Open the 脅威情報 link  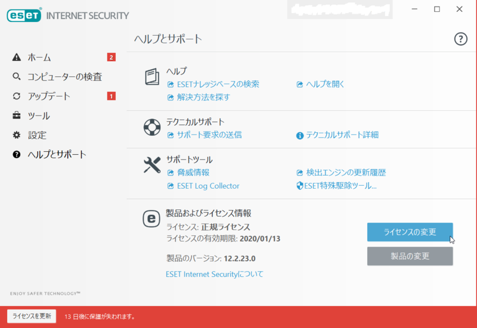pyautogui.click(x=193, y=173)
